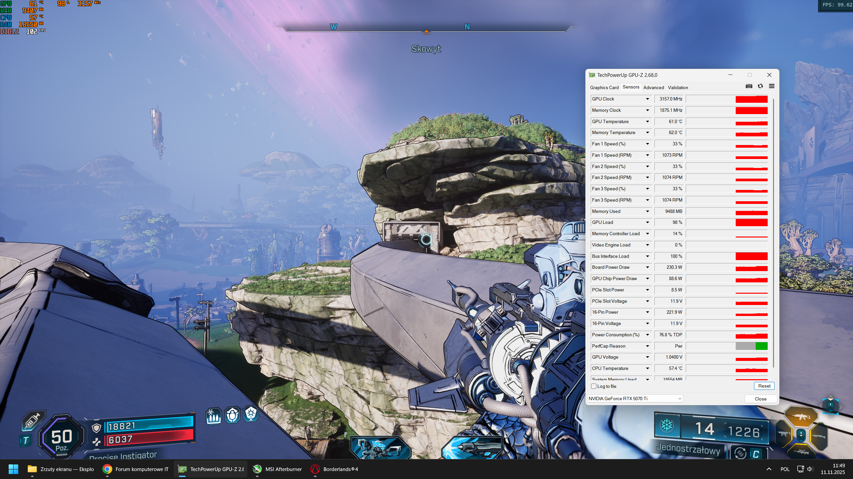Show hidden system tray icons
The height and width of the screenshot is (479, 853).
tap(769, 469)
